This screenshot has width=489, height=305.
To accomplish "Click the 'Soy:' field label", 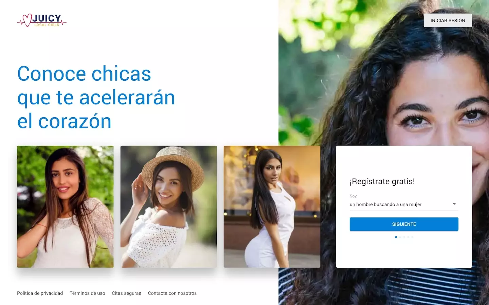I will tap(354, 196).
